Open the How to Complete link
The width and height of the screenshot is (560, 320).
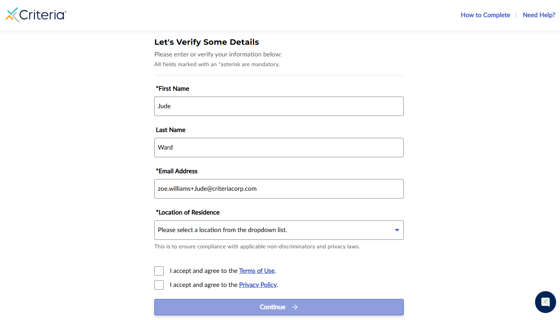485,15
